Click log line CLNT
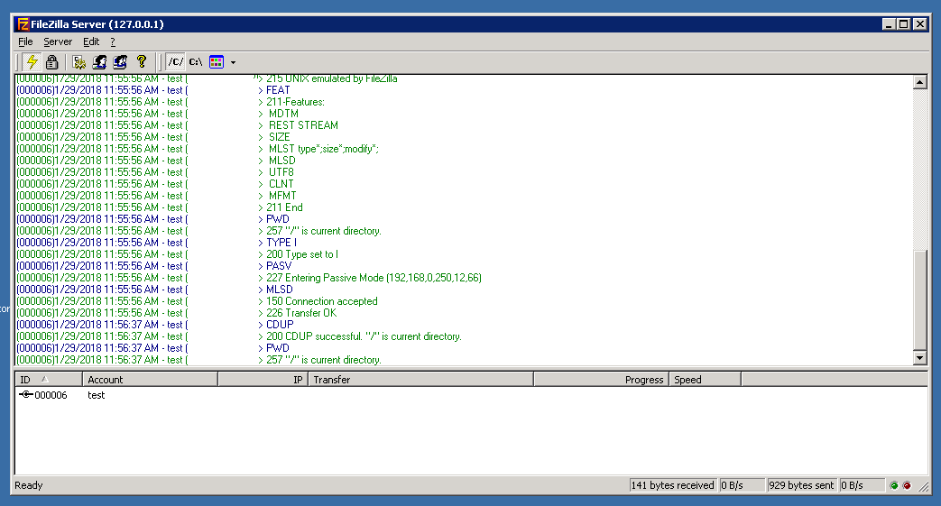The height and width of the screenshot is (506, 941). 281,184
